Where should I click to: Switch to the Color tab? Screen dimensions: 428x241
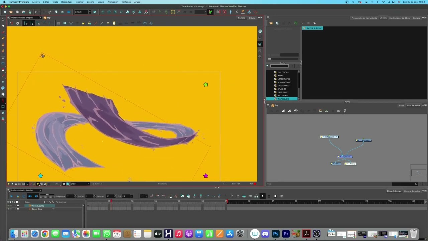coord(401,105)
